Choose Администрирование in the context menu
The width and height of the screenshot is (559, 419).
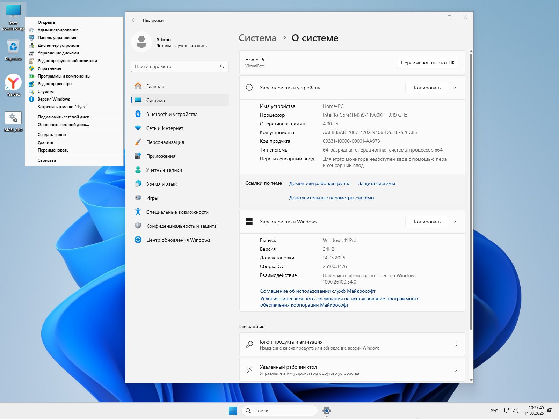(74, 30)
